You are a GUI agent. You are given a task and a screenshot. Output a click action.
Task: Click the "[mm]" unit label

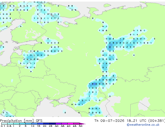coord(29,121)
